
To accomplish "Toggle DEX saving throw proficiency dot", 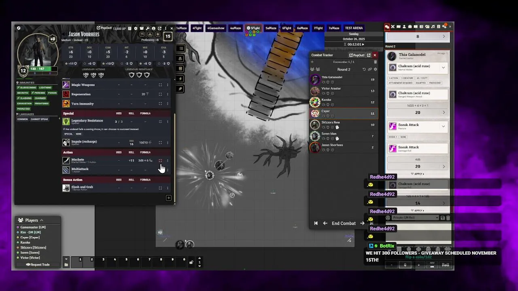I will pos(85,63).
